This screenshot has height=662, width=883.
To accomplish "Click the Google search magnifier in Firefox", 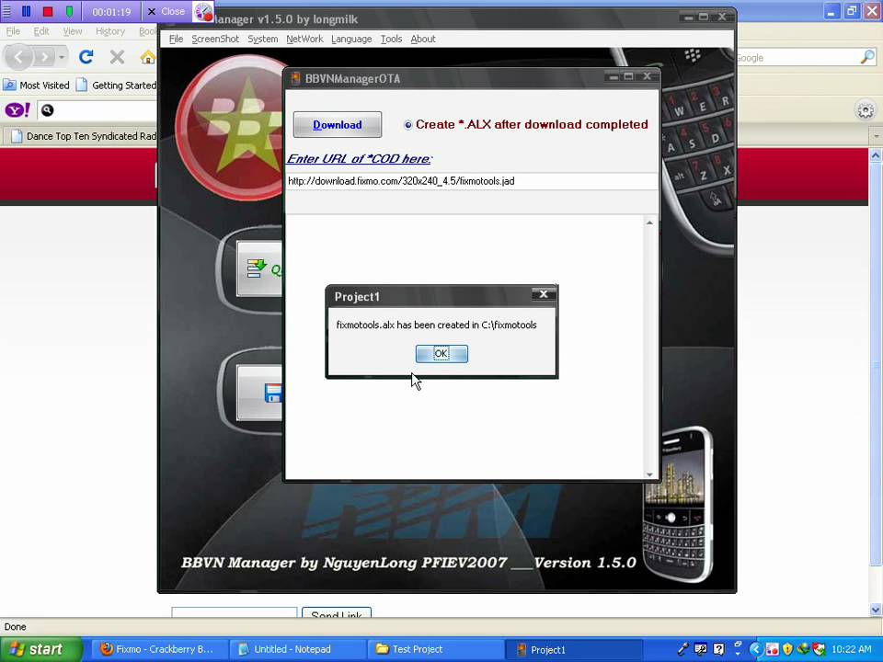I will click(x=867, y=57).
